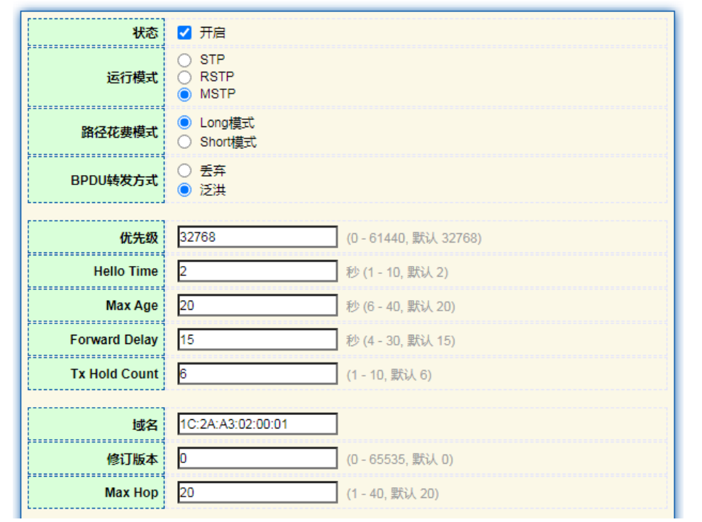Set BPDU forwarding to 丢弃

pyautogui.click(x=184, y=171)
